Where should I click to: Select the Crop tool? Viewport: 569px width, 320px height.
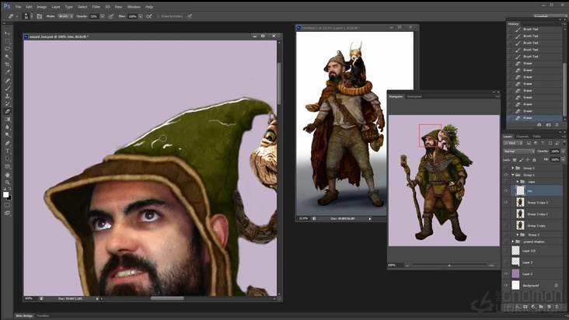[7, 64]
